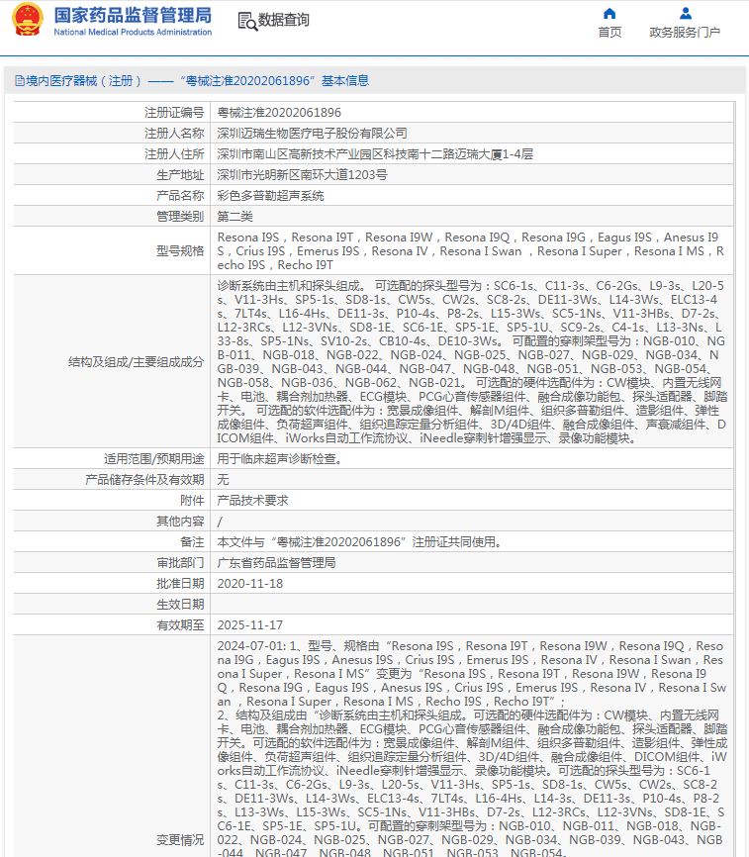Select registration number value 粤械注准20202061896
Image resolution: width=749 pixels, height=857 pixels.
pyautogui.click(x=279, y=113)
